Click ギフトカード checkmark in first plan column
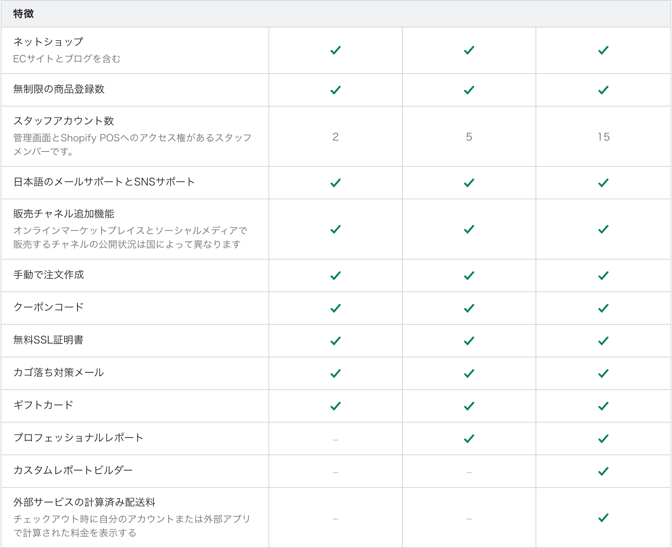Image resolution: width=672 pixels, height=548 pixels. click(x=336, y=406)
